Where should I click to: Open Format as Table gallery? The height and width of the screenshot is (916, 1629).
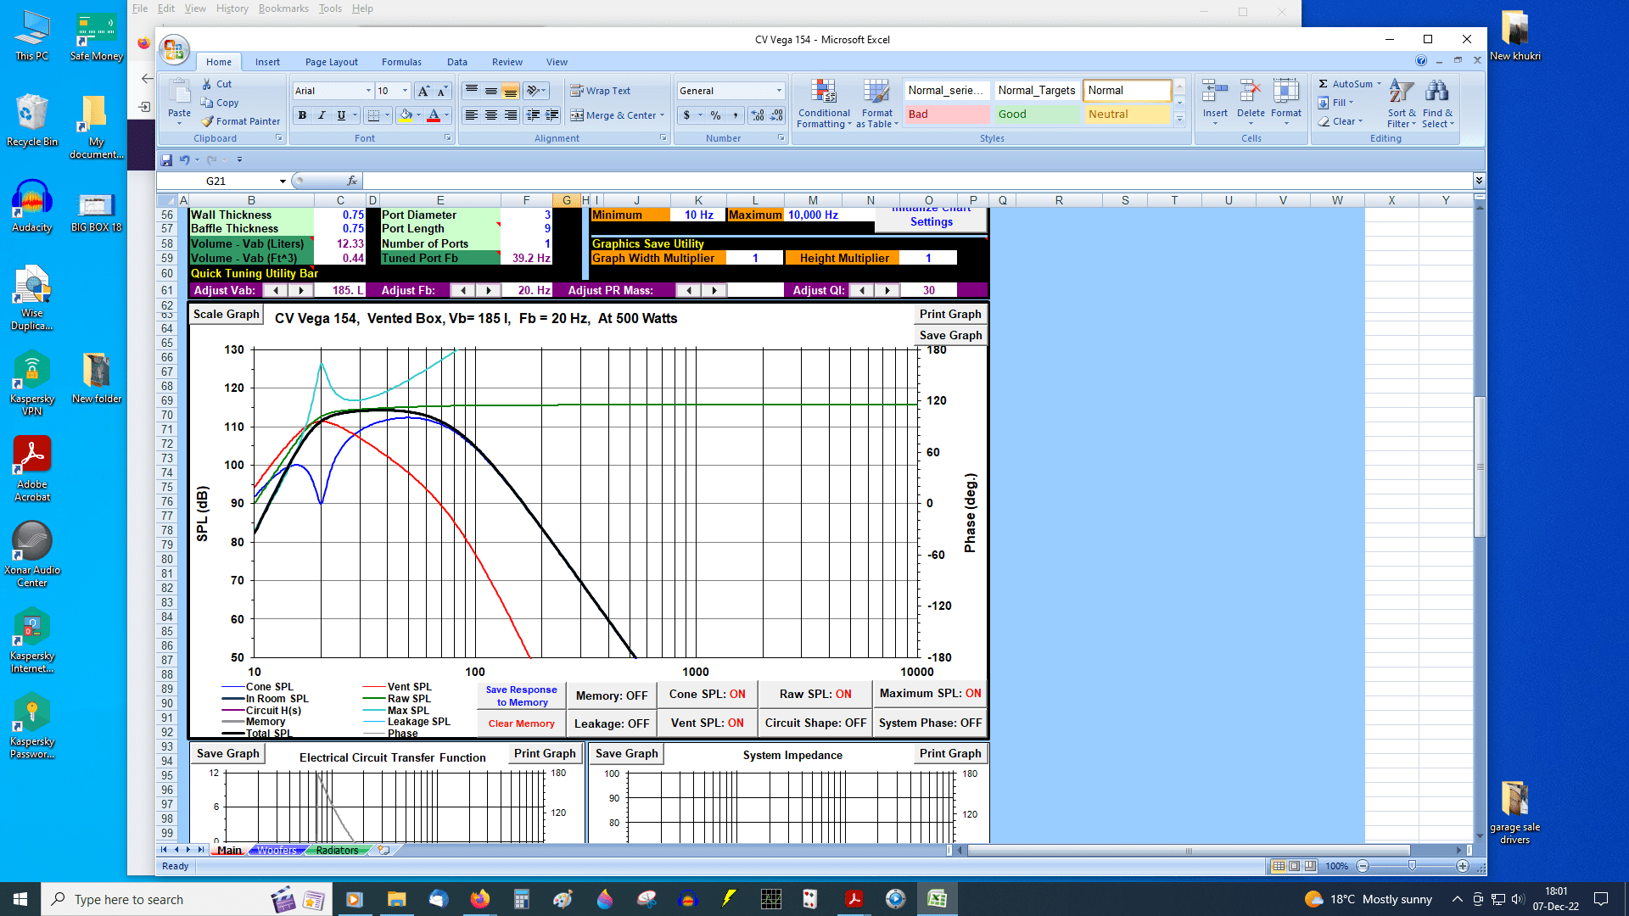click(877, 103)
